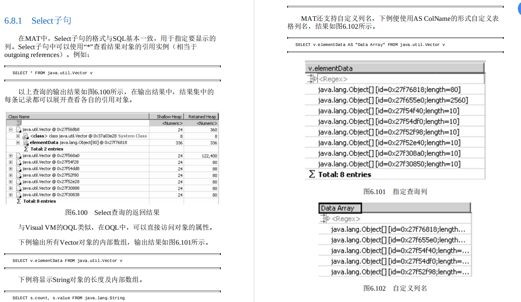521x302 pixels.
Task: Click the array icon beside elementData
Action: pos(26,143)
